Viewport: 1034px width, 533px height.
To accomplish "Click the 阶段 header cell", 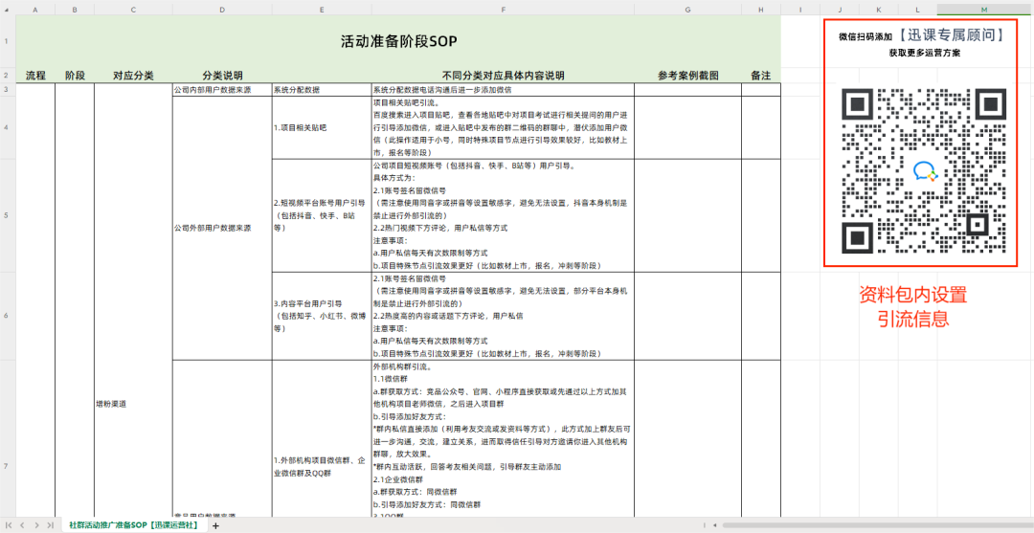I will tap(75, 75).
